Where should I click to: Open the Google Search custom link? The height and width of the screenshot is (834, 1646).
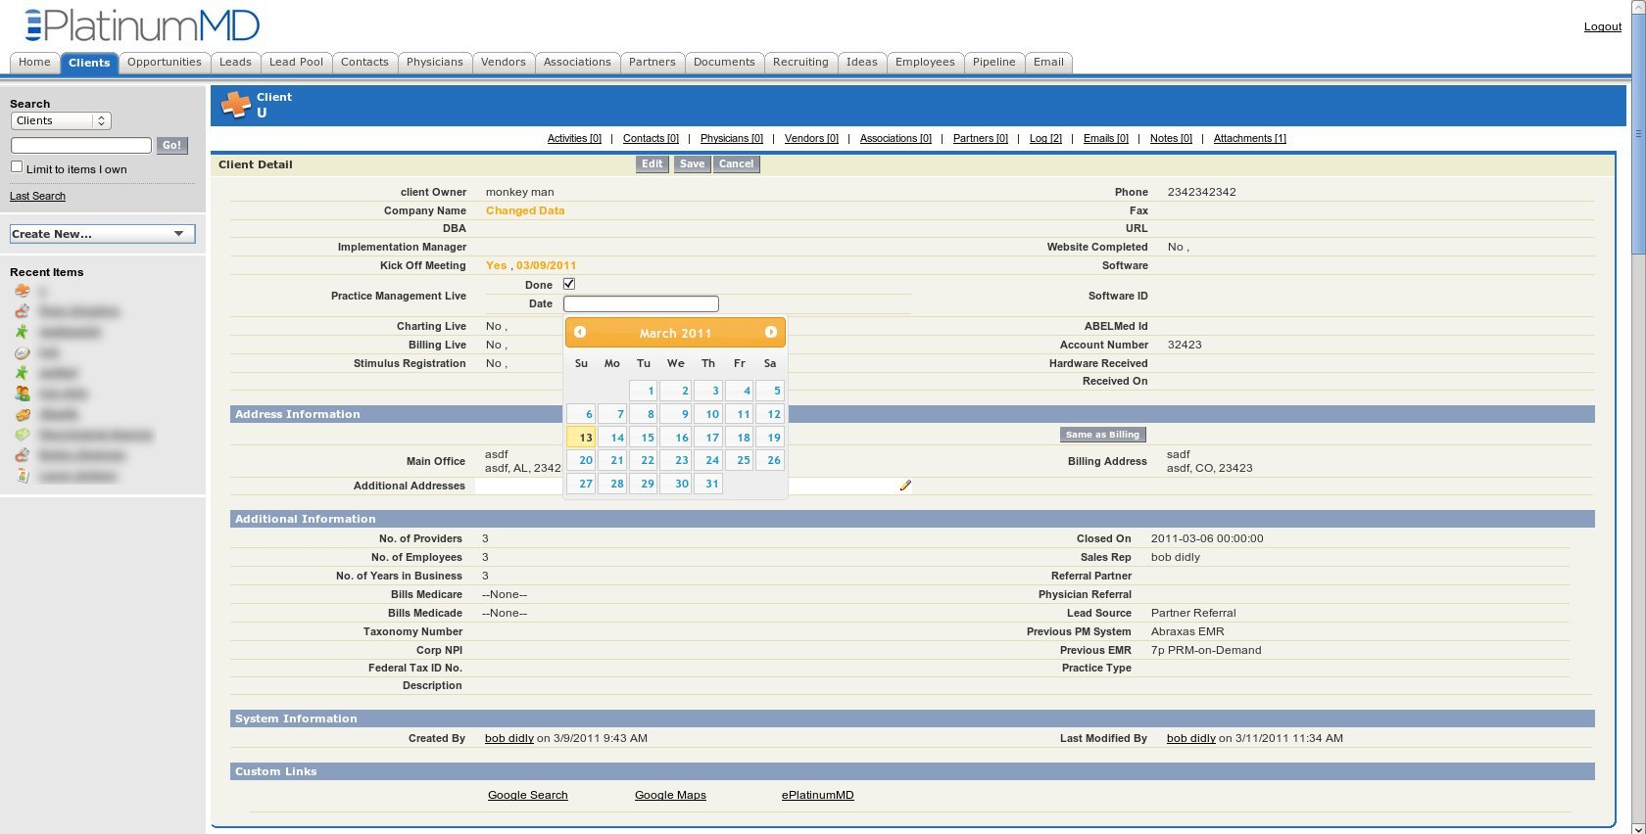tap(528, 796)
